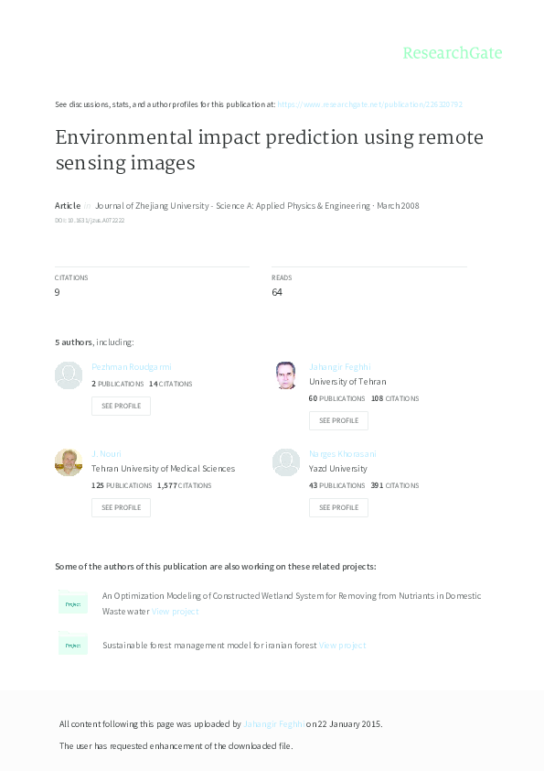This screenshot has width=544, height=771.
Task: View the sustainable forest management project
Action: pos(342,645)
